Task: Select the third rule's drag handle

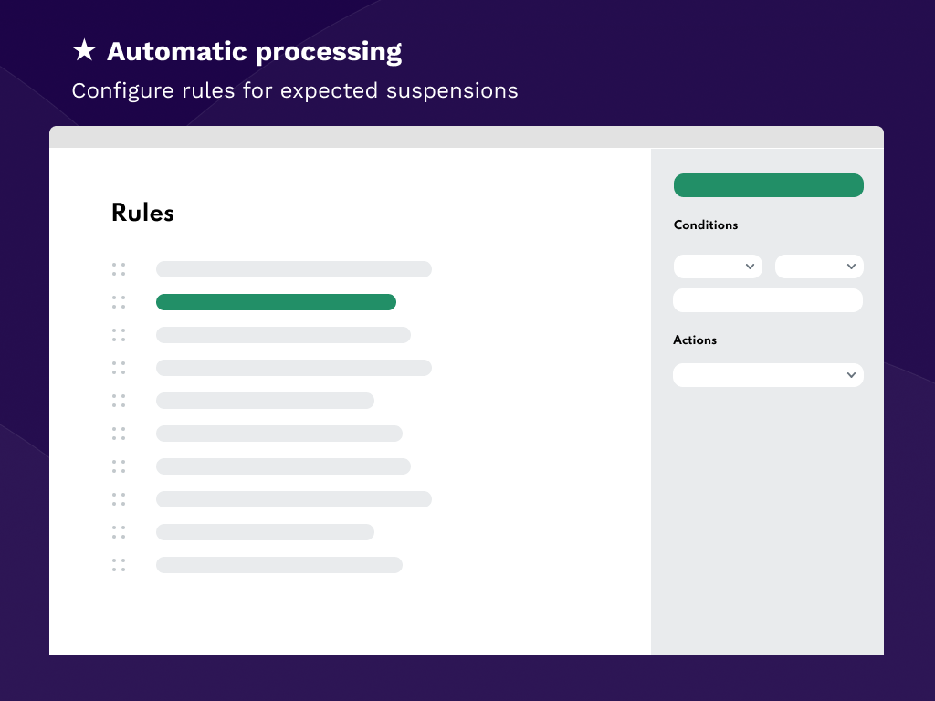Action: (x=119, y=335)
